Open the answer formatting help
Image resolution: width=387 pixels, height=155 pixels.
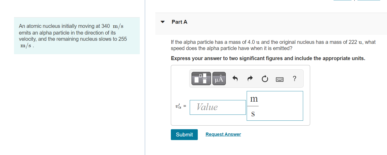(295, 78)
